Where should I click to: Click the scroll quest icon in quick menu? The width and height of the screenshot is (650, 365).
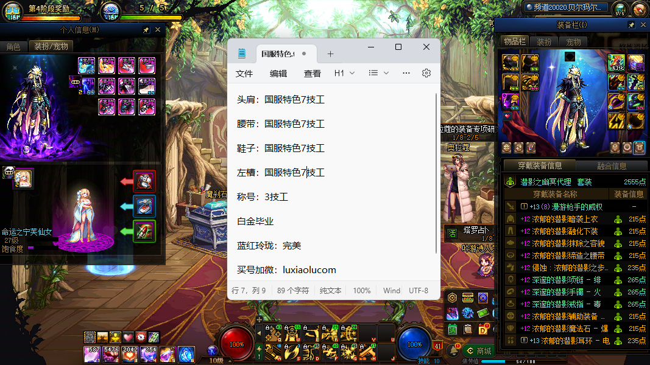pyautogui.click(x=468, y=329)
